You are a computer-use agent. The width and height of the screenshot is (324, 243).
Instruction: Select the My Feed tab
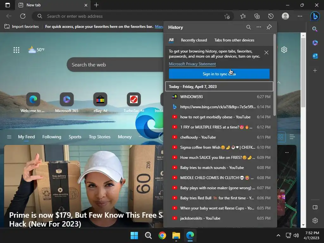click(26, 137)
